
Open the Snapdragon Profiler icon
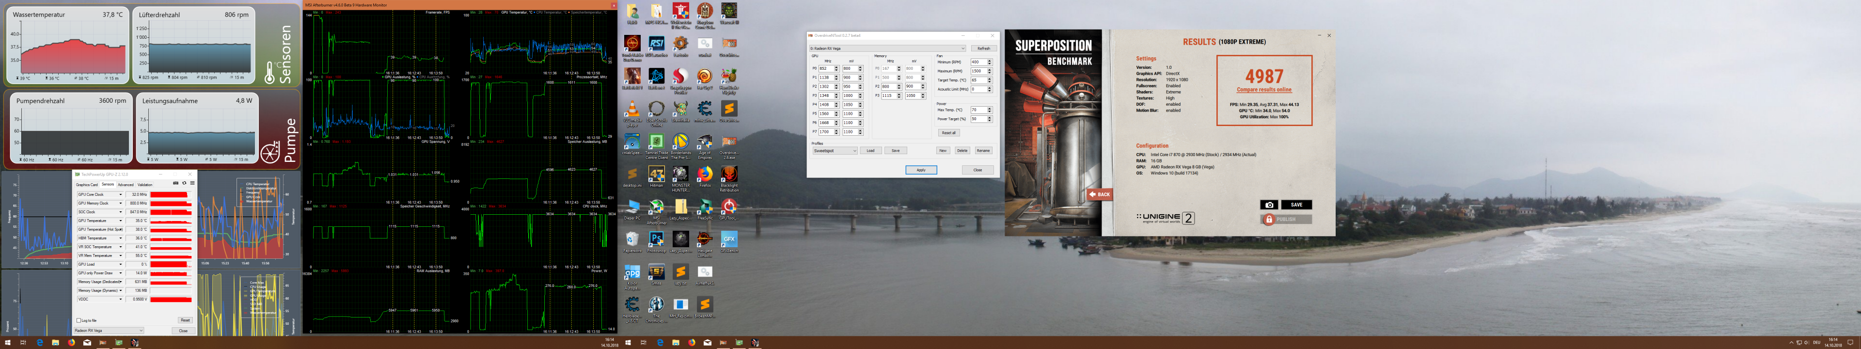point(680,80)
